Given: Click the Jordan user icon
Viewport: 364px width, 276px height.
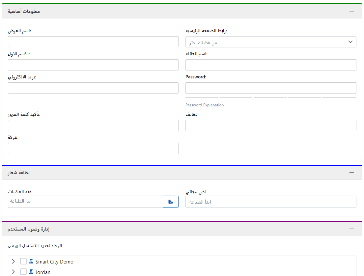Looking at the screenshot, I should pos(31,272).
